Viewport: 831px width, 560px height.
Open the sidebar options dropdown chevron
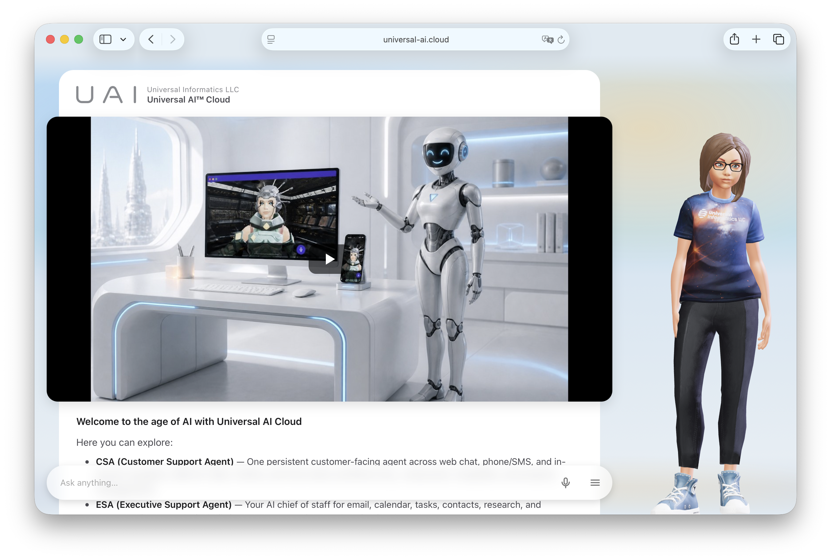(x=123, y=39)
